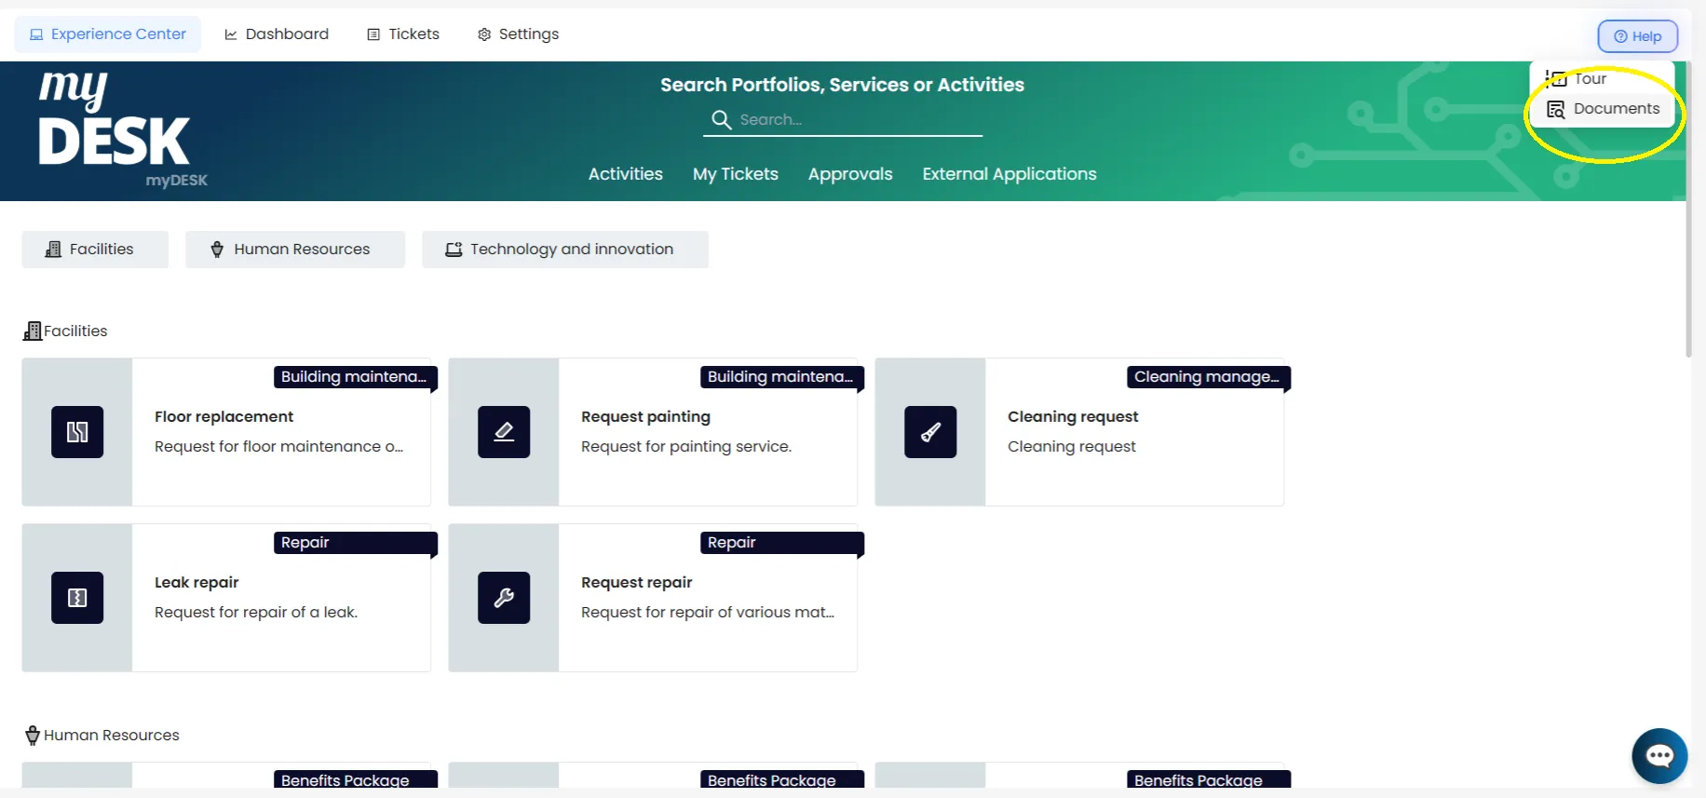The image size is (1706, 798).
Task: Open the Experience Center tab
Action: pos(108,34)
